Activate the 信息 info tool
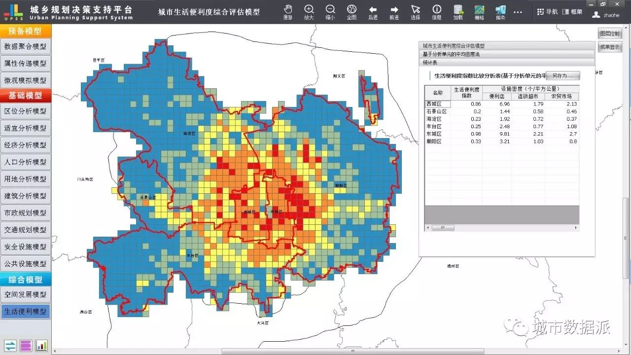This screenshot has width=631, height=355. tap(437, 12)
